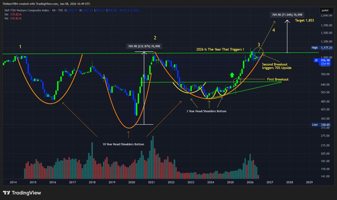Click 2018 on the time axis
This screenshot has height=200, width=337.
pos(92,182)
